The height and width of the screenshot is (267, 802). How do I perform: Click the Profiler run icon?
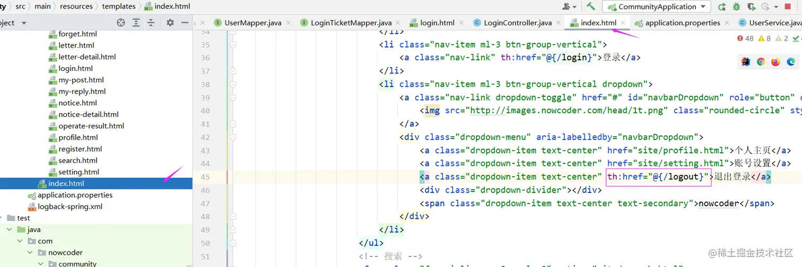[765, 7]
